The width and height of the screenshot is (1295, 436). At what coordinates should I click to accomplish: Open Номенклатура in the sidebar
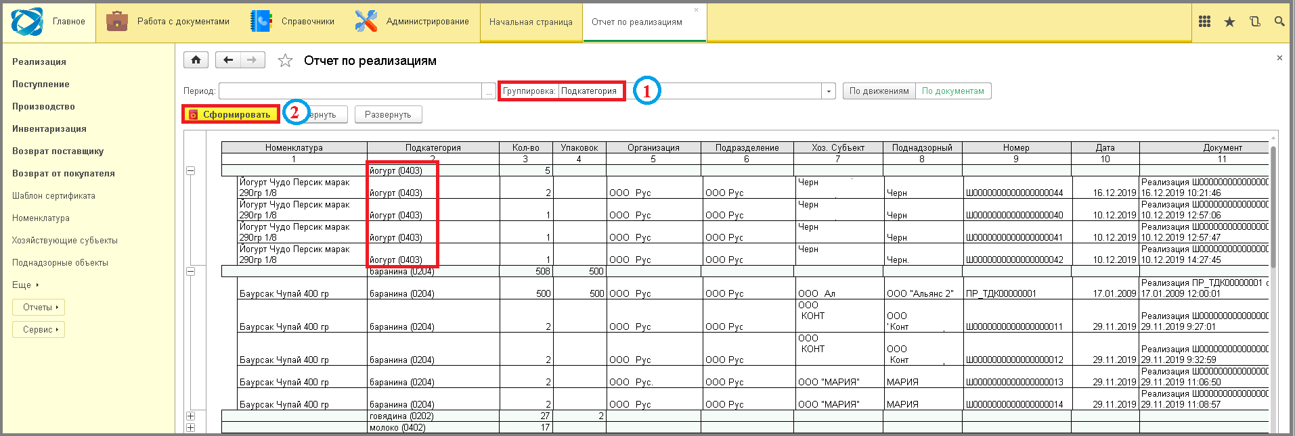tap(41, 218)
